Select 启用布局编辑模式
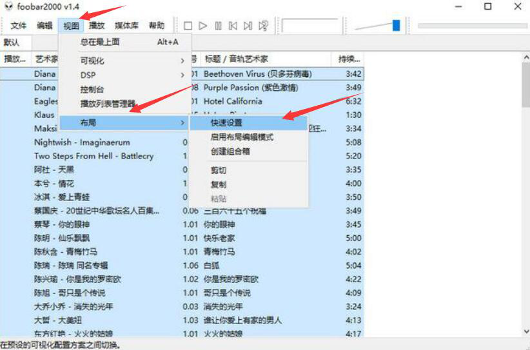The width and height of the screenshot is (530, 350). [x=249, y=137]
